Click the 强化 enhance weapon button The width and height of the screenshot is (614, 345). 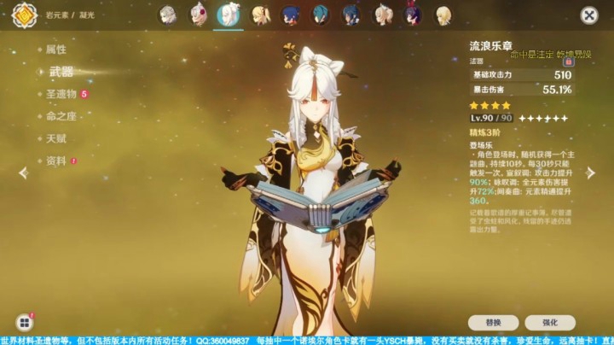click(x=550, y=322)
